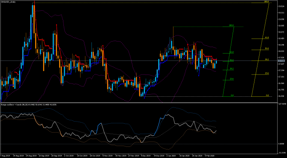Click the XAGUSD Daily chart title label
287x158 pixels.
click(x=8, y=2)
